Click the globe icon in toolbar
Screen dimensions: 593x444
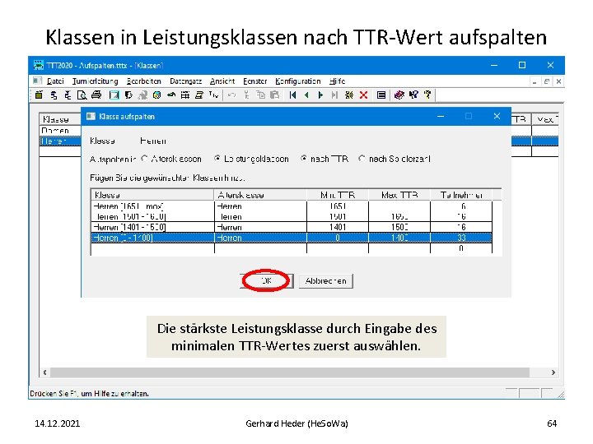pos(156,95)
